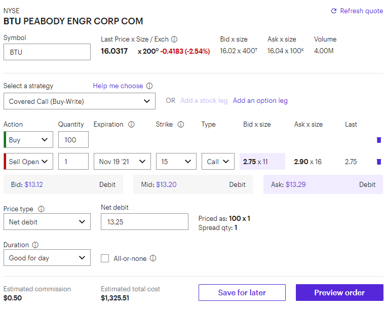Click the Save for later button
The image size is (385, 309).
tap(242, 293)
